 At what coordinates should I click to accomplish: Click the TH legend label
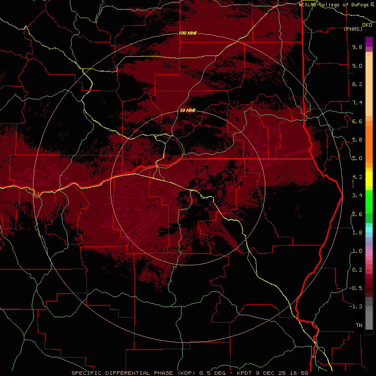coord(359,325)
